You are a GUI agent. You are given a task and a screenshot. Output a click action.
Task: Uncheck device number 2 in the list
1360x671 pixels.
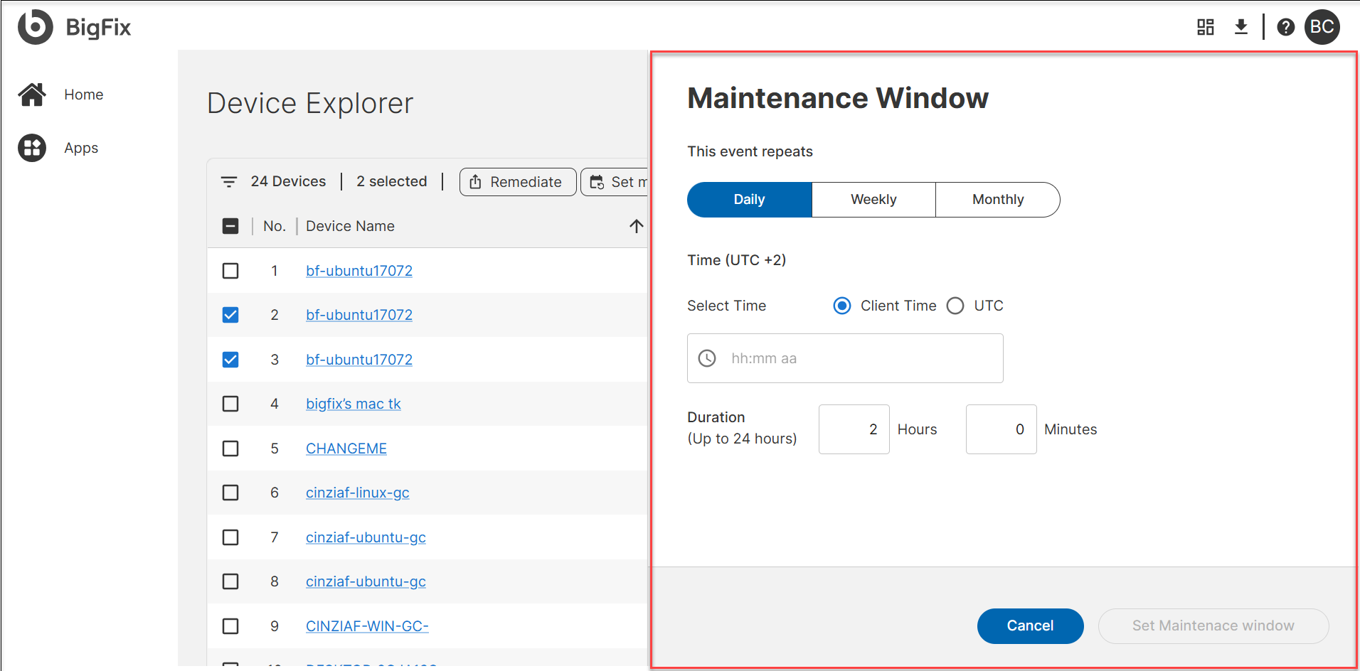click(230, 314)
